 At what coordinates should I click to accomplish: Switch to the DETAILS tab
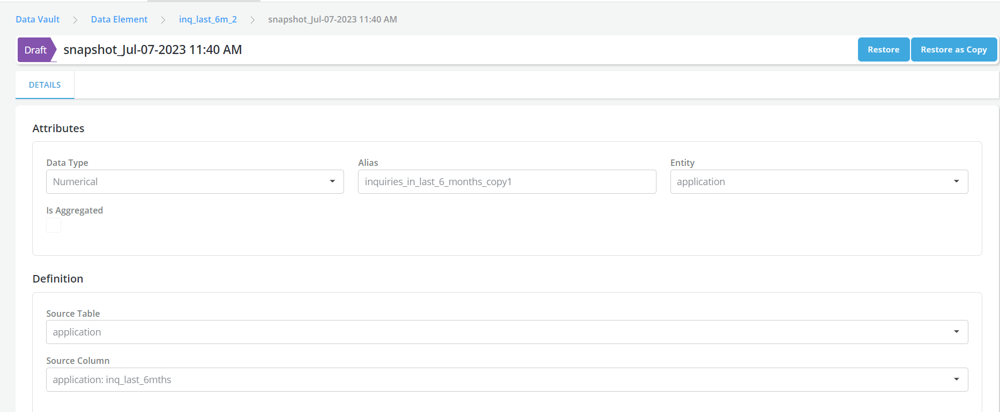(44, 85)
